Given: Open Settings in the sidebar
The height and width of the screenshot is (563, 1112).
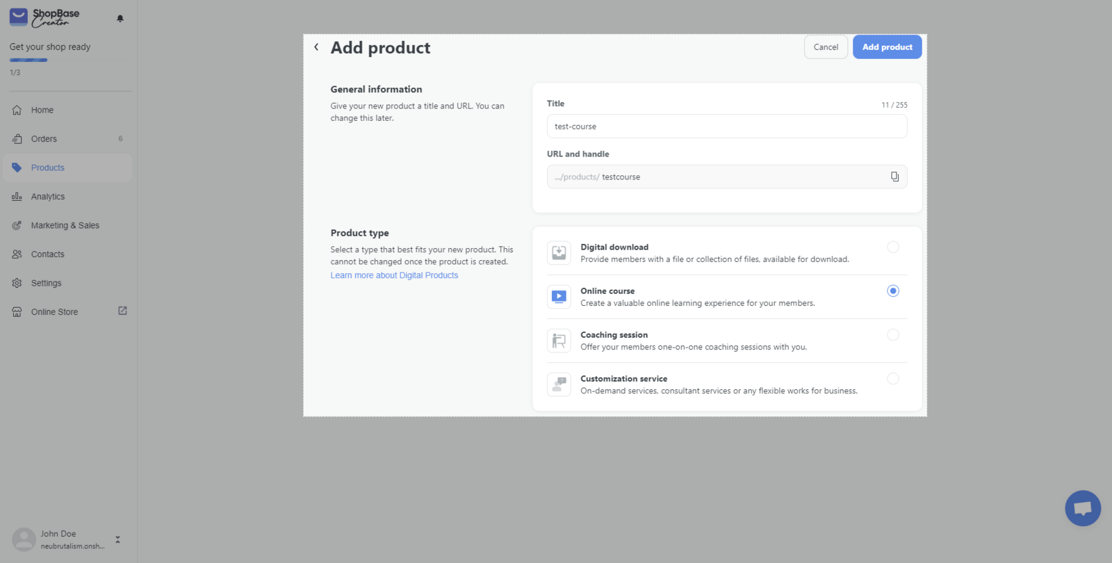Looking at the screenshot, I should 67,283.
